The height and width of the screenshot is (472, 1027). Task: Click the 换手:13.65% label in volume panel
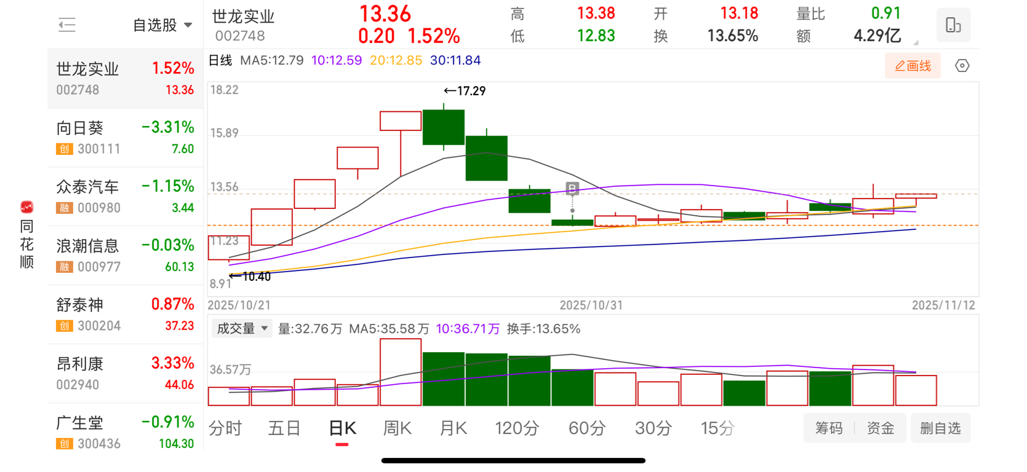543,329
